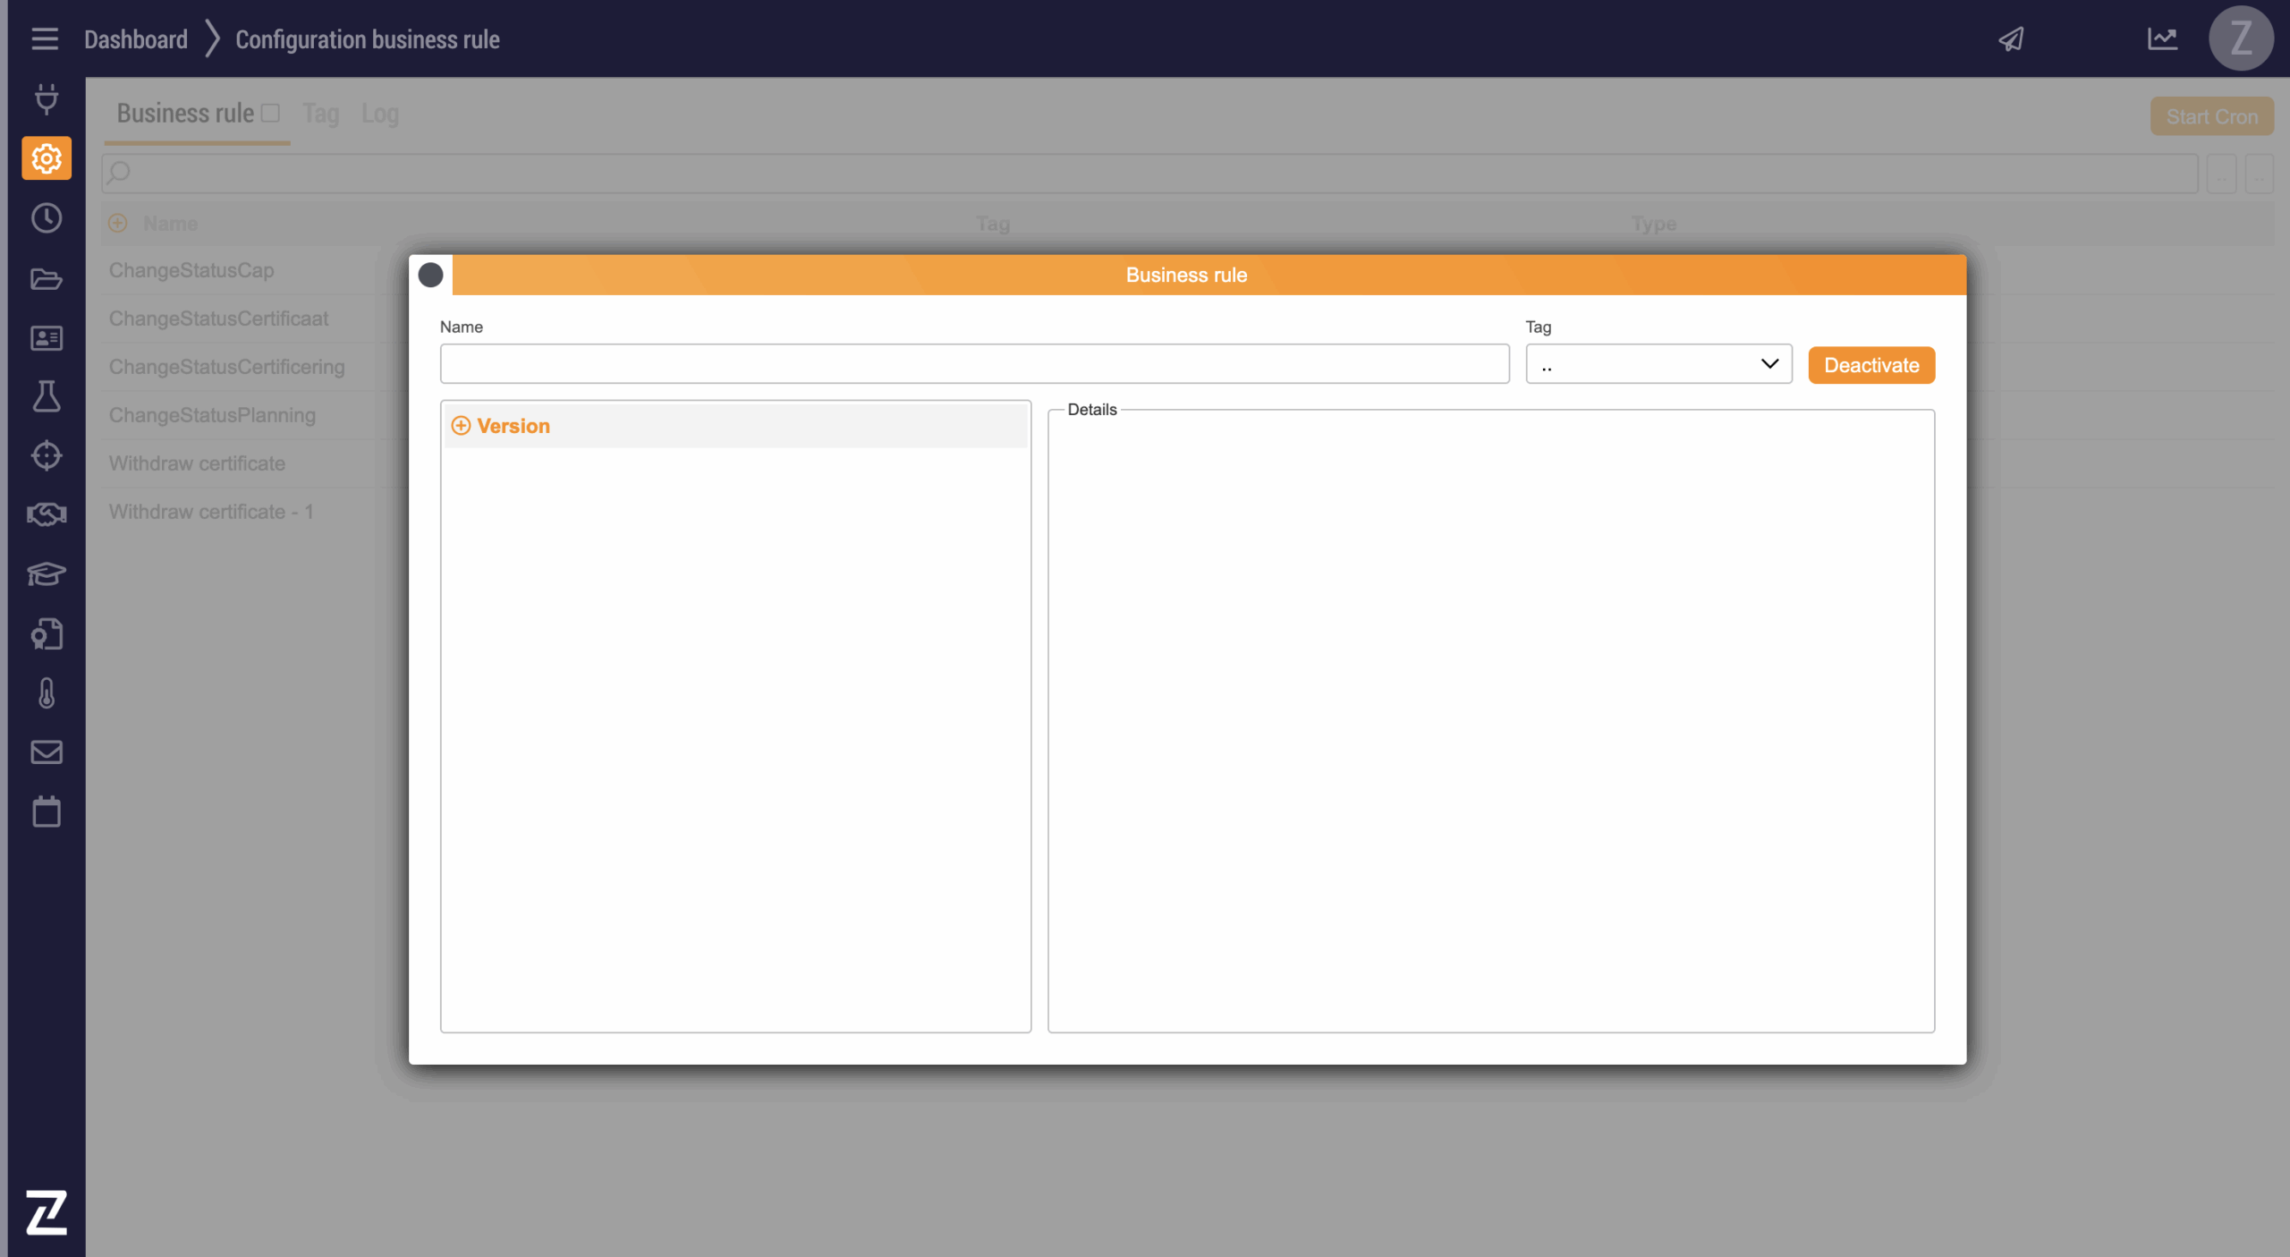The image size is (2290, 1257).
Task: Go to Dashboard breadcrumb link
Action: click(x=136, y=39)
